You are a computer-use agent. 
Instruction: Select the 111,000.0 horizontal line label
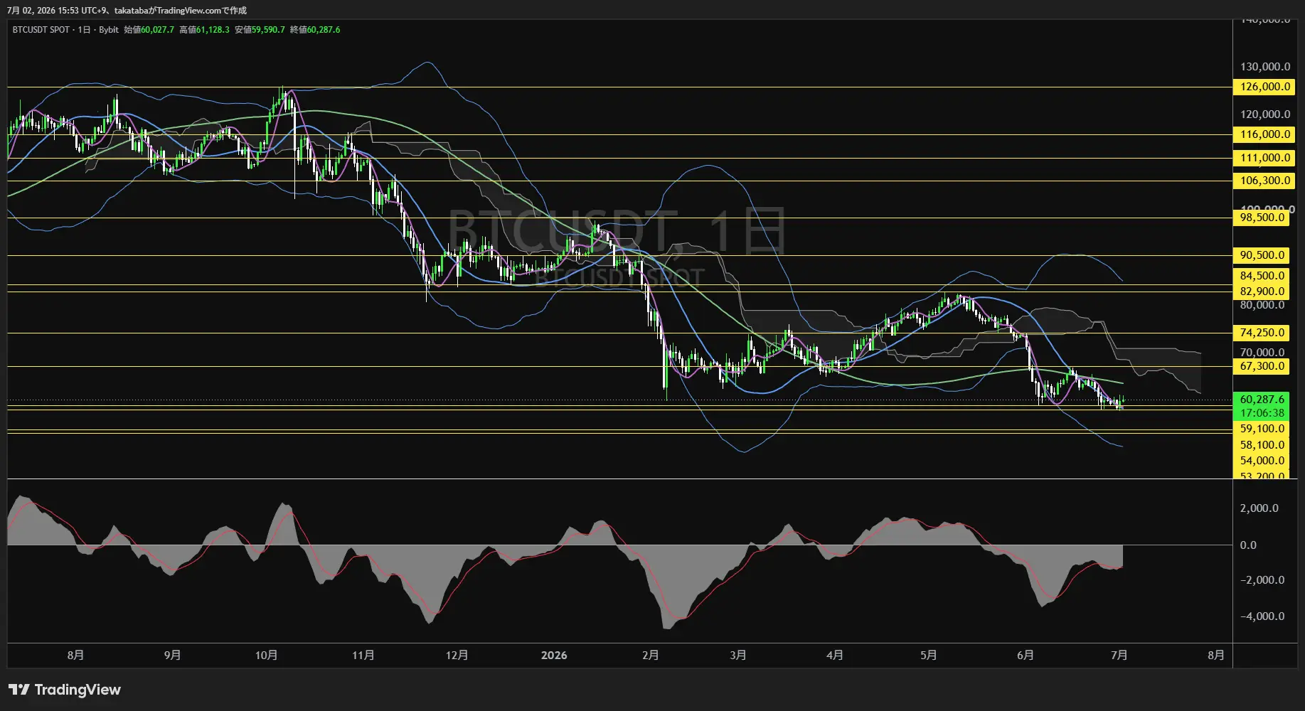pyautogui.click(x=1264, y=158)
